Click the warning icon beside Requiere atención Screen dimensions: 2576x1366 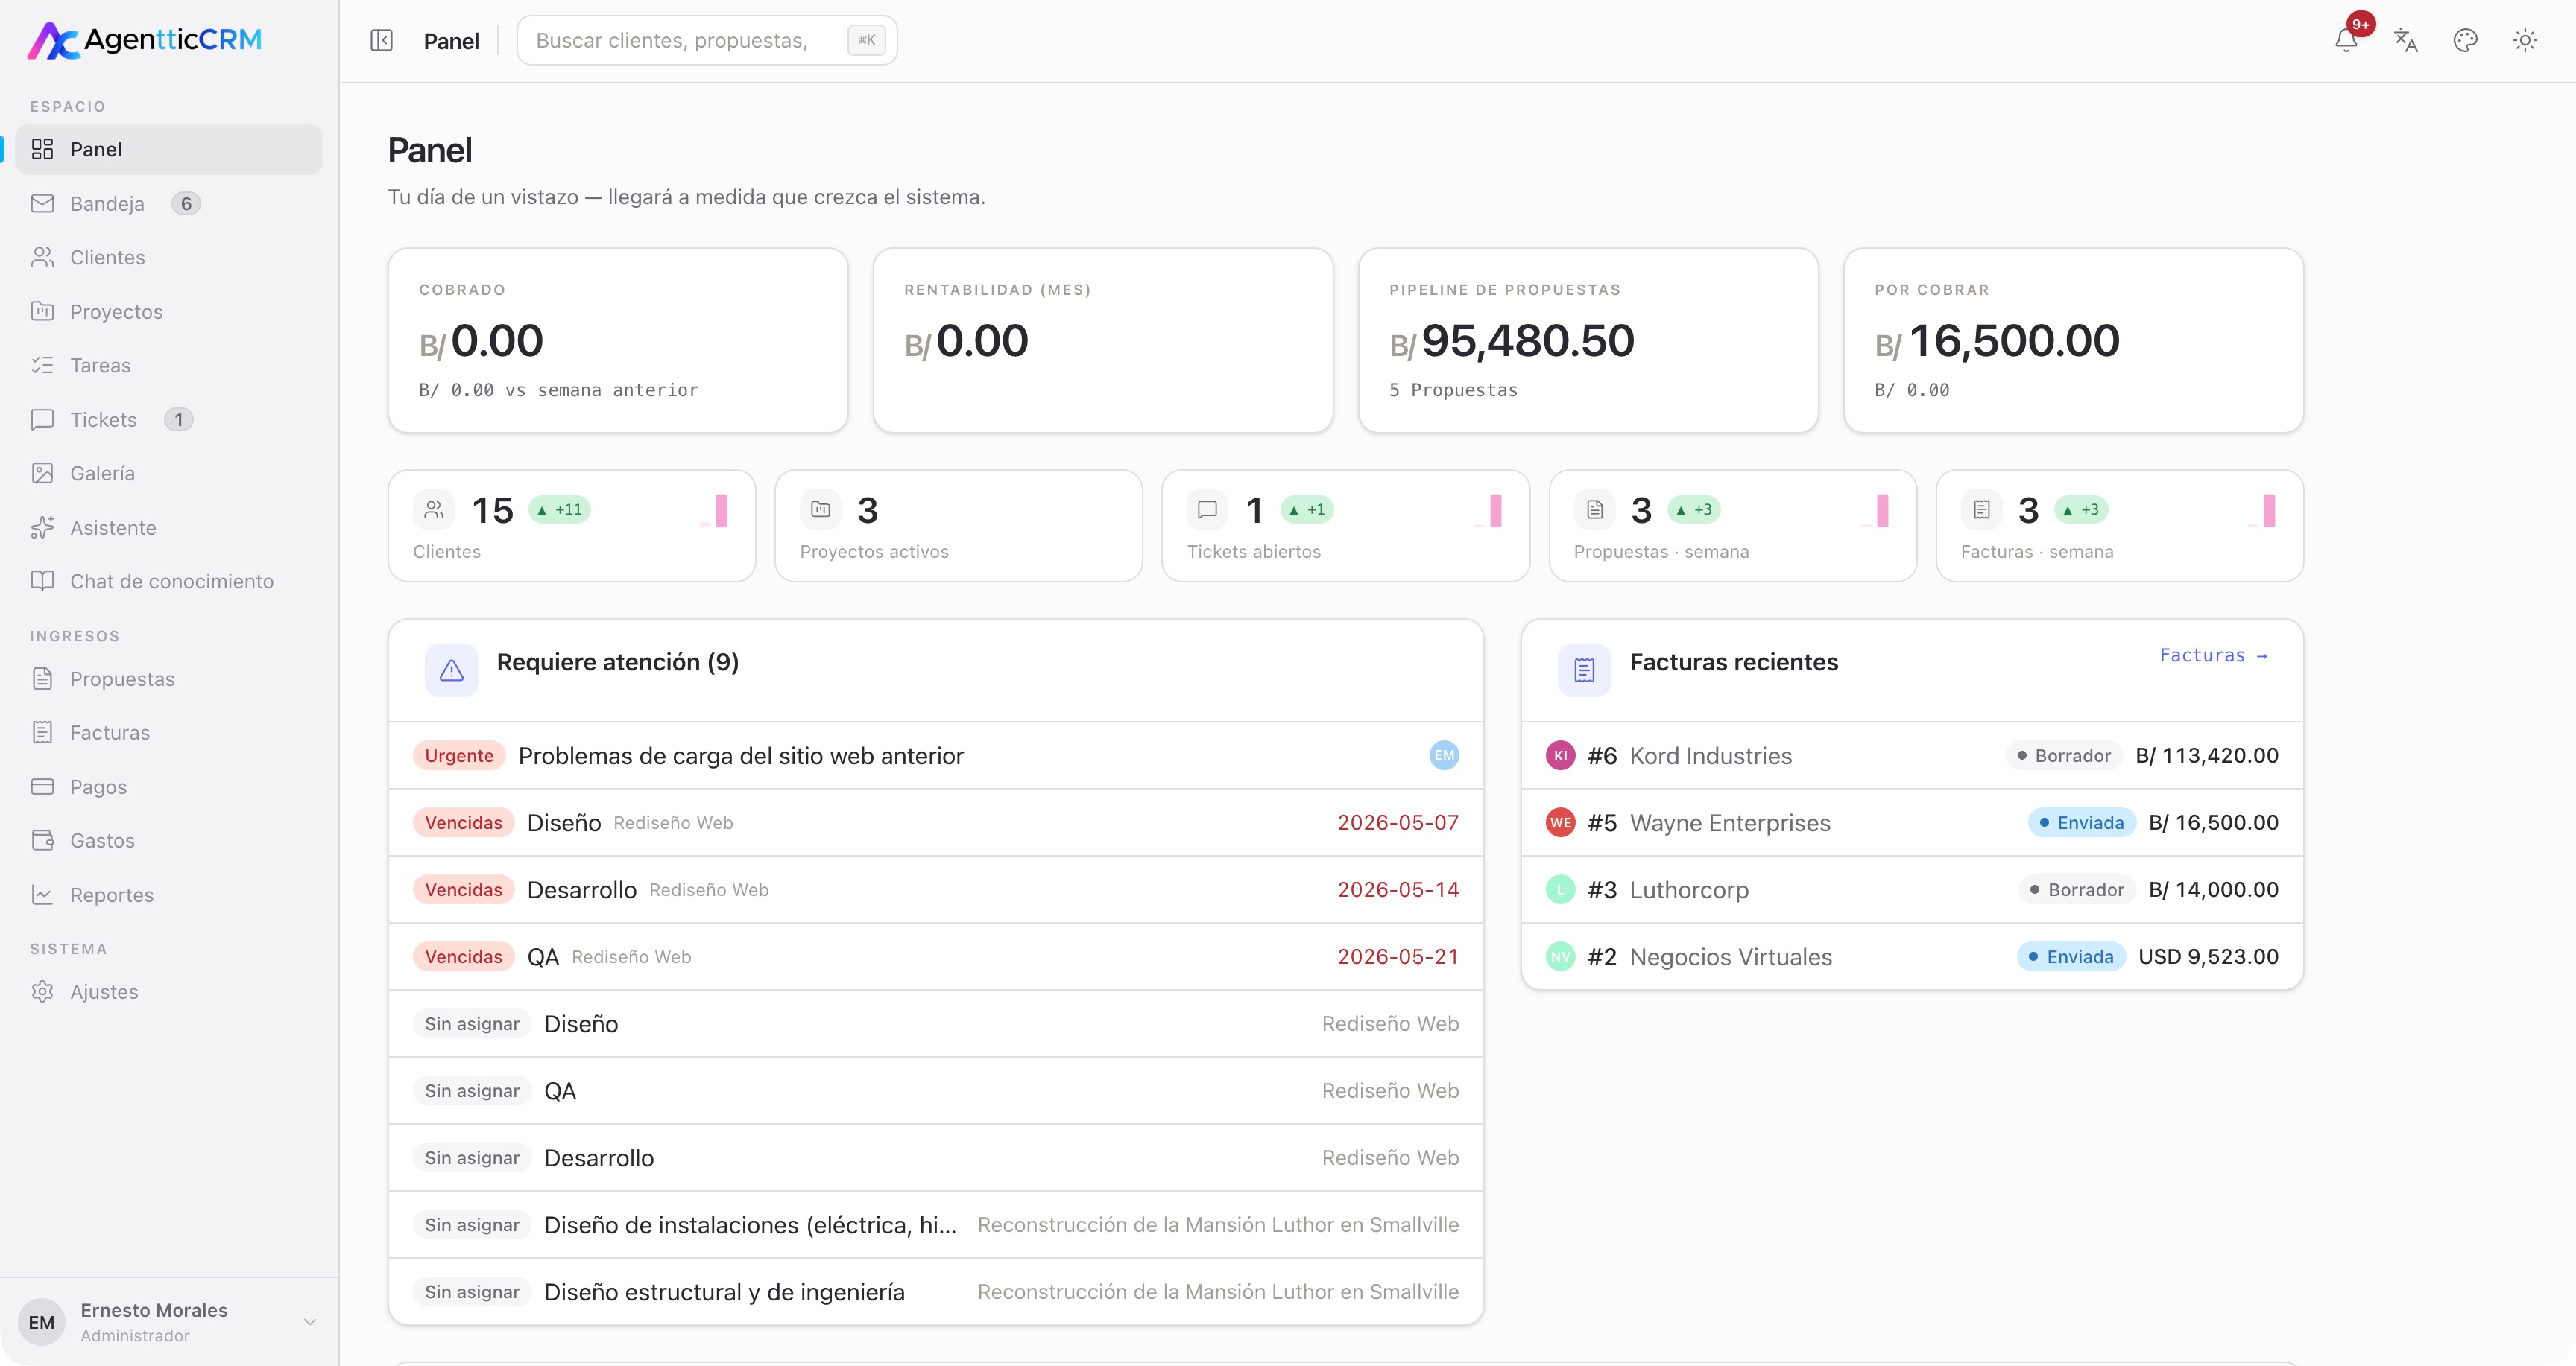click(451, 670)
